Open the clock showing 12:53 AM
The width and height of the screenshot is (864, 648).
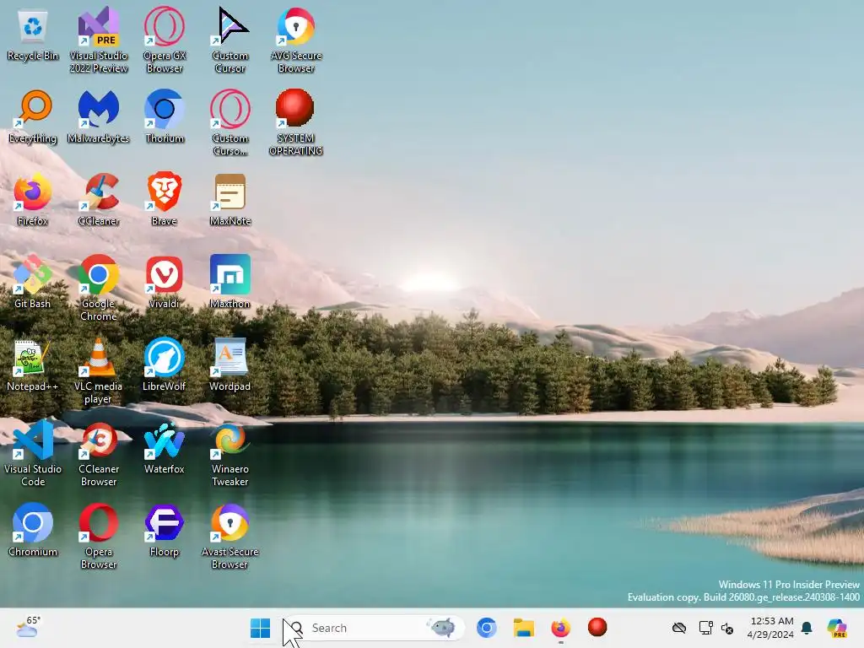771,628
